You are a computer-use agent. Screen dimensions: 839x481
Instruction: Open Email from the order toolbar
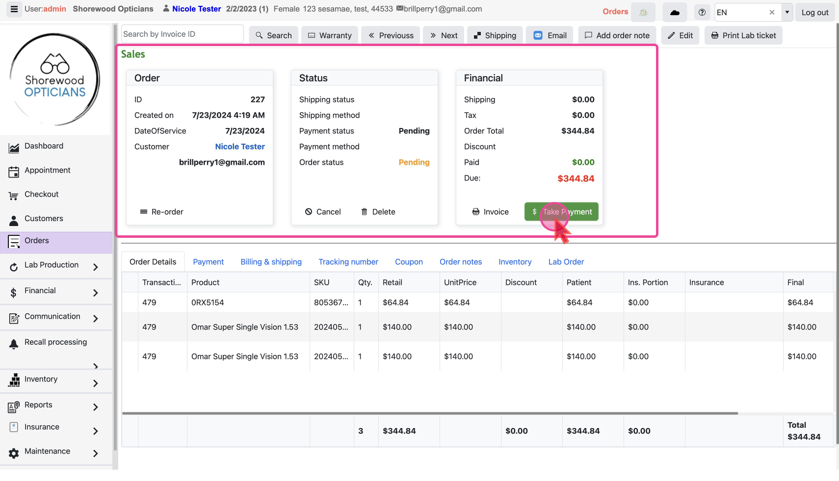[550, 35]
